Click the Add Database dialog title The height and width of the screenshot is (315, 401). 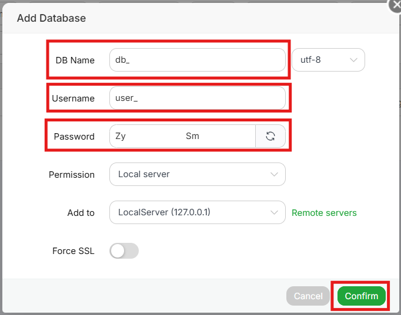(51, 18)
